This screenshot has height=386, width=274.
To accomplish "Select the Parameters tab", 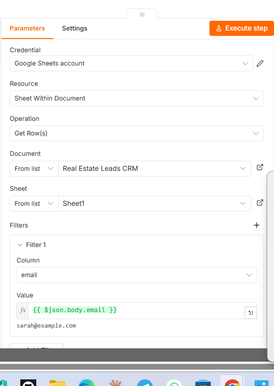I will click(x=27, y=28).
